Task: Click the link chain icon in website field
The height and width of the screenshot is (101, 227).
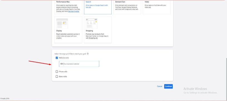Action: 61,64
